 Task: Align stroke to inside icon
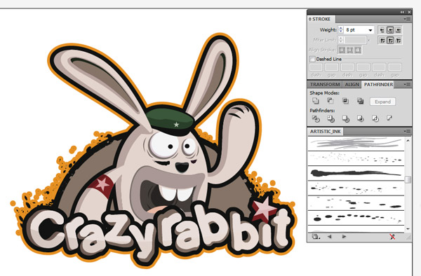tap(349, 50)
